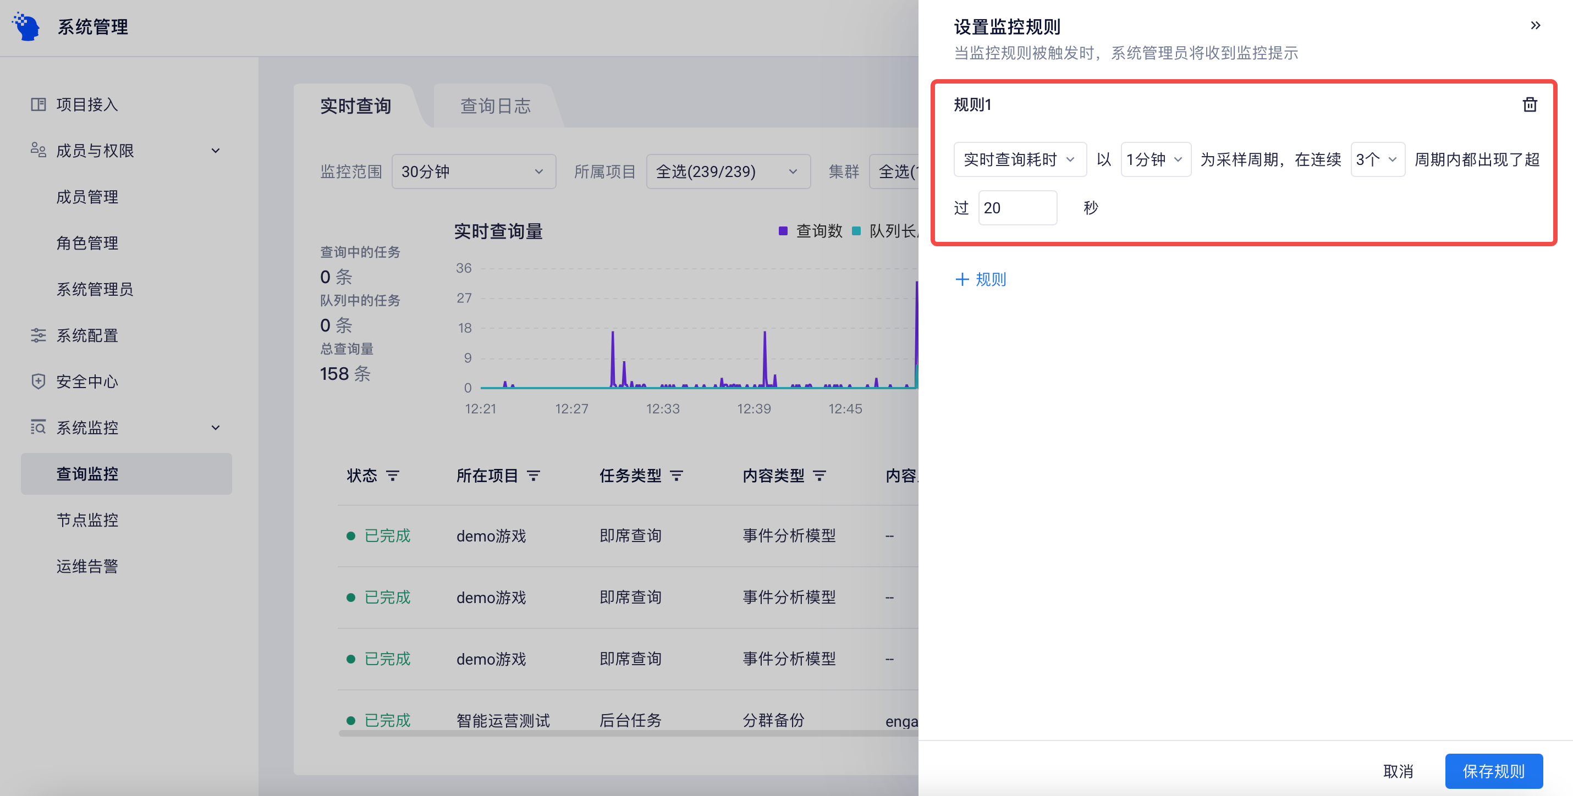1573x796 pixels.
Task: Click the 规则1 rule title
Action: coord(973,105)
